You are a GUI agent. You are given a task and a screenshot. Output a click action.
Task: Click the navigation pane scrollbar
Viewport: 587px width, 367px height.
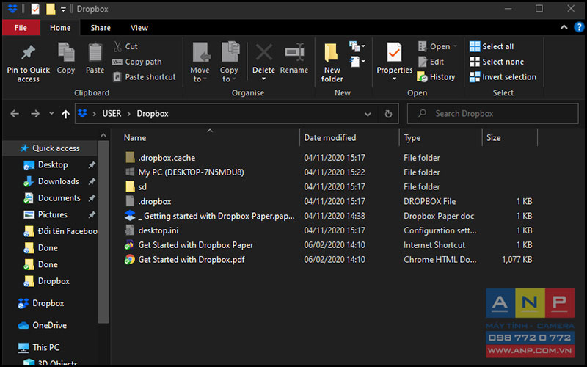coord(103,232)
